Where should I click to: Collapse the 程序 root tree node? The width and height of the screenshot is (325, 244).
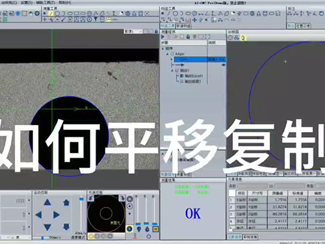tap(163, 48)
